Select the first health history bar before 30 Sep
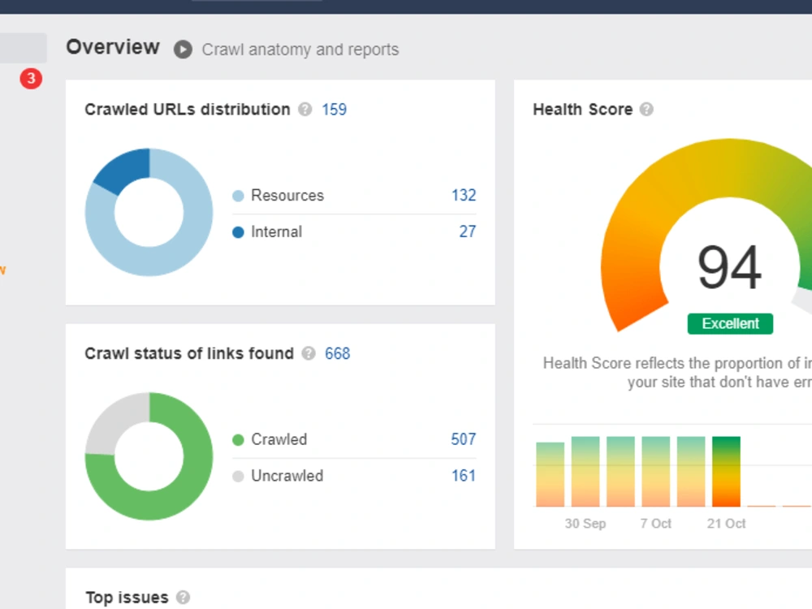Screen dimensions: 812x609 click(x=550, y=474)
